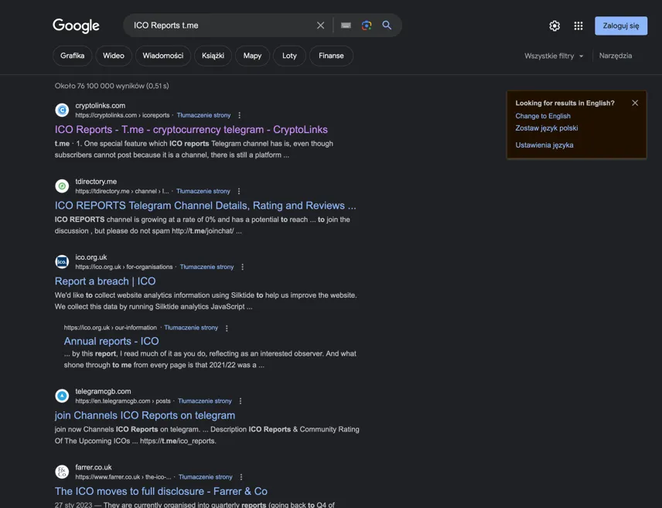Open the three-dot menu for cryptolinks.com result

click(x=240, y=115)
